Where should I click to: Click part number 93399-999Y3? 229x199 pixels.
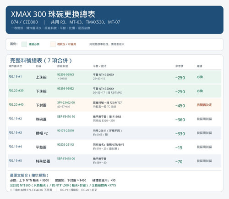[x=65, y=74]
